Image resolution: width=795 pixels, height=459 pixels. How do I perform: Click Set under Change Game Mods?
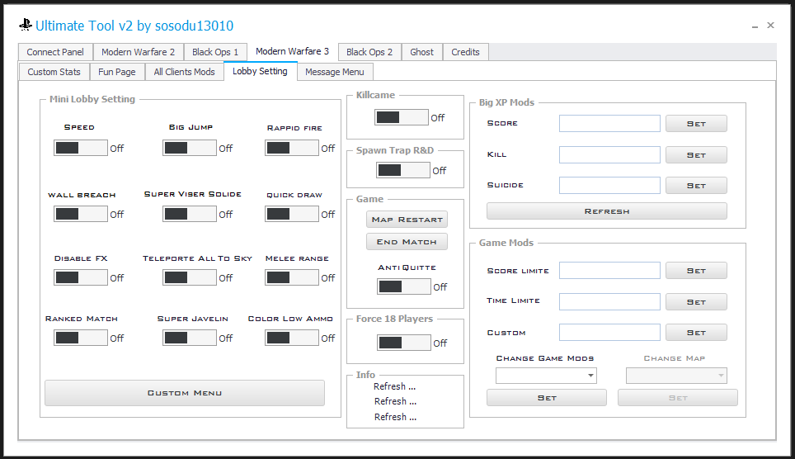(547, 398)
